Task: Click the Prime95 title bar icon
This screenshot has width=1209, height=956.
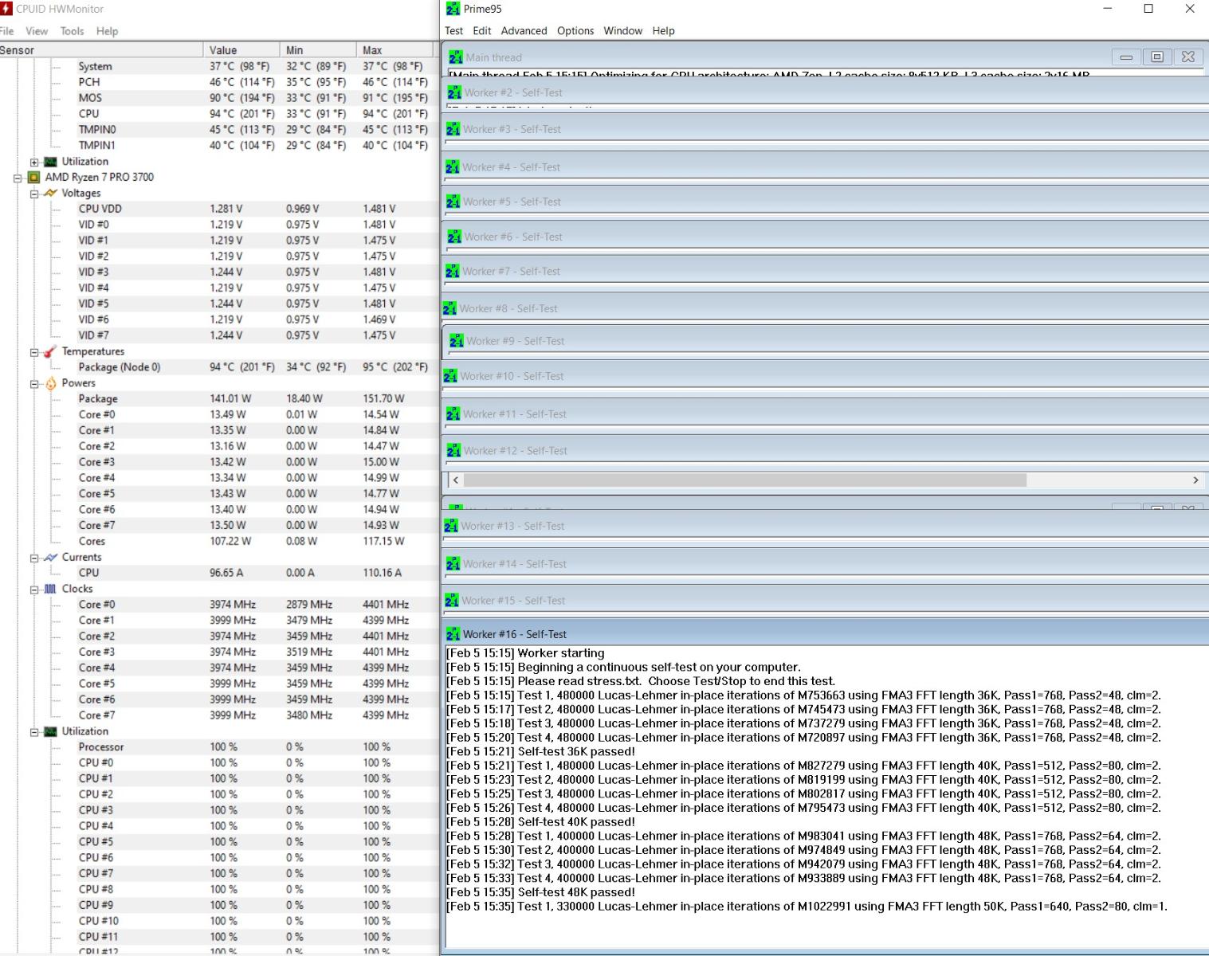Action: point(453,9)
